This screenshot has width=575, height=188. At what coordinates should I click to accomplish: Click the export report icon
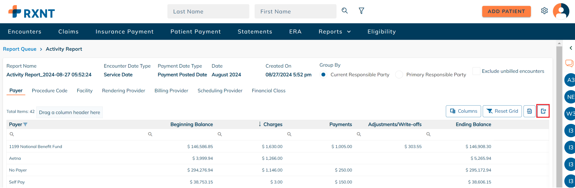[543, 111]
